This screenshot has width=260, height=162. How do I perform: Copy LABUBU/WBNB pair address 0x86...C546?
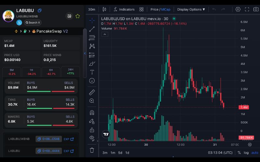click(48, 139)
